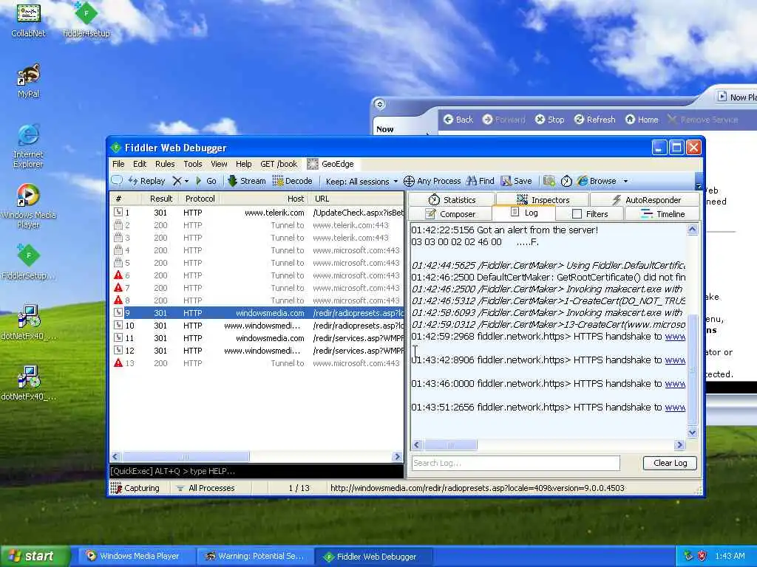Sort sessions by Protocol column header
This screenshot has height=567, width=757.
click(x=200, y=199)
